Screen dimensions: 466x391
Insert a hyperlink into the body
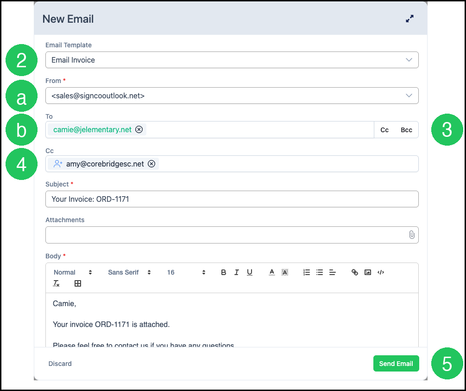click(354, 272)
